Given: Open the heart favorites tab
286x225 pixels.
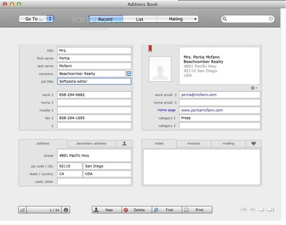Looking at the screenshot, I should (x=253, y=144).
